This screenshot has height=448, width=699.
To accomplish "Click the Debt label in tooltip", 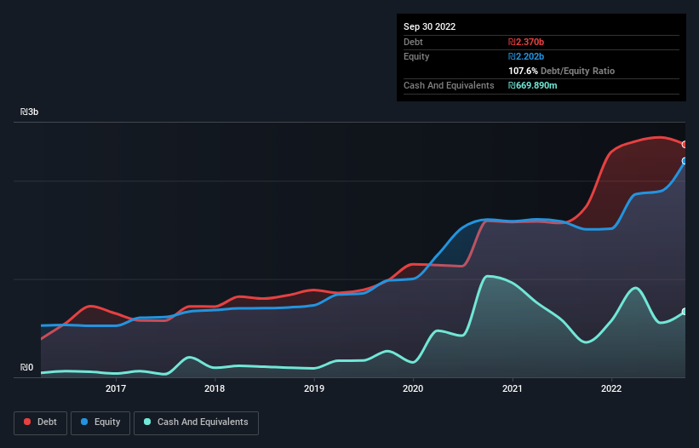I will (413, 42).
